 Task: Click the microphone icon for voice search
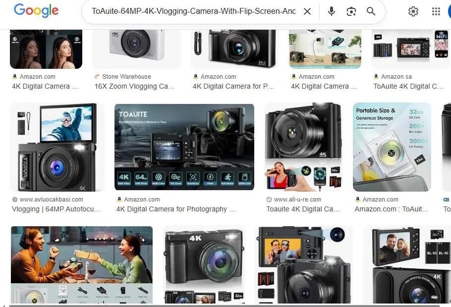[x=331, y=11]
